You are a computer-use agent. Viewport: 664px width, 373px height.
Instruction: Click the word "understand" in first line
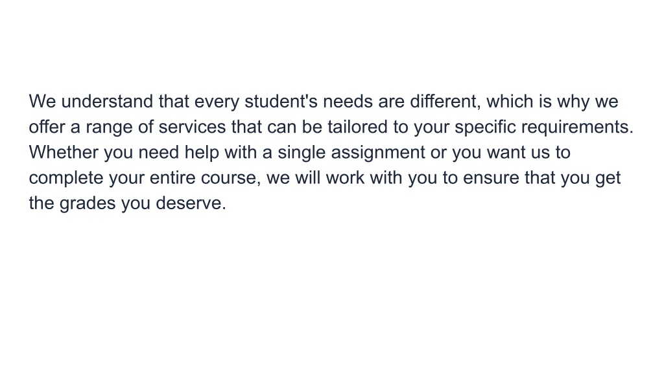point(107,102)
